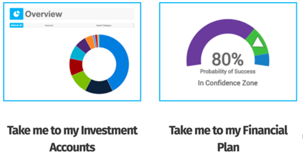Click the In Confidence Zone text
The height and width of the screenshot is (161, 303).
tap(228, 83)
